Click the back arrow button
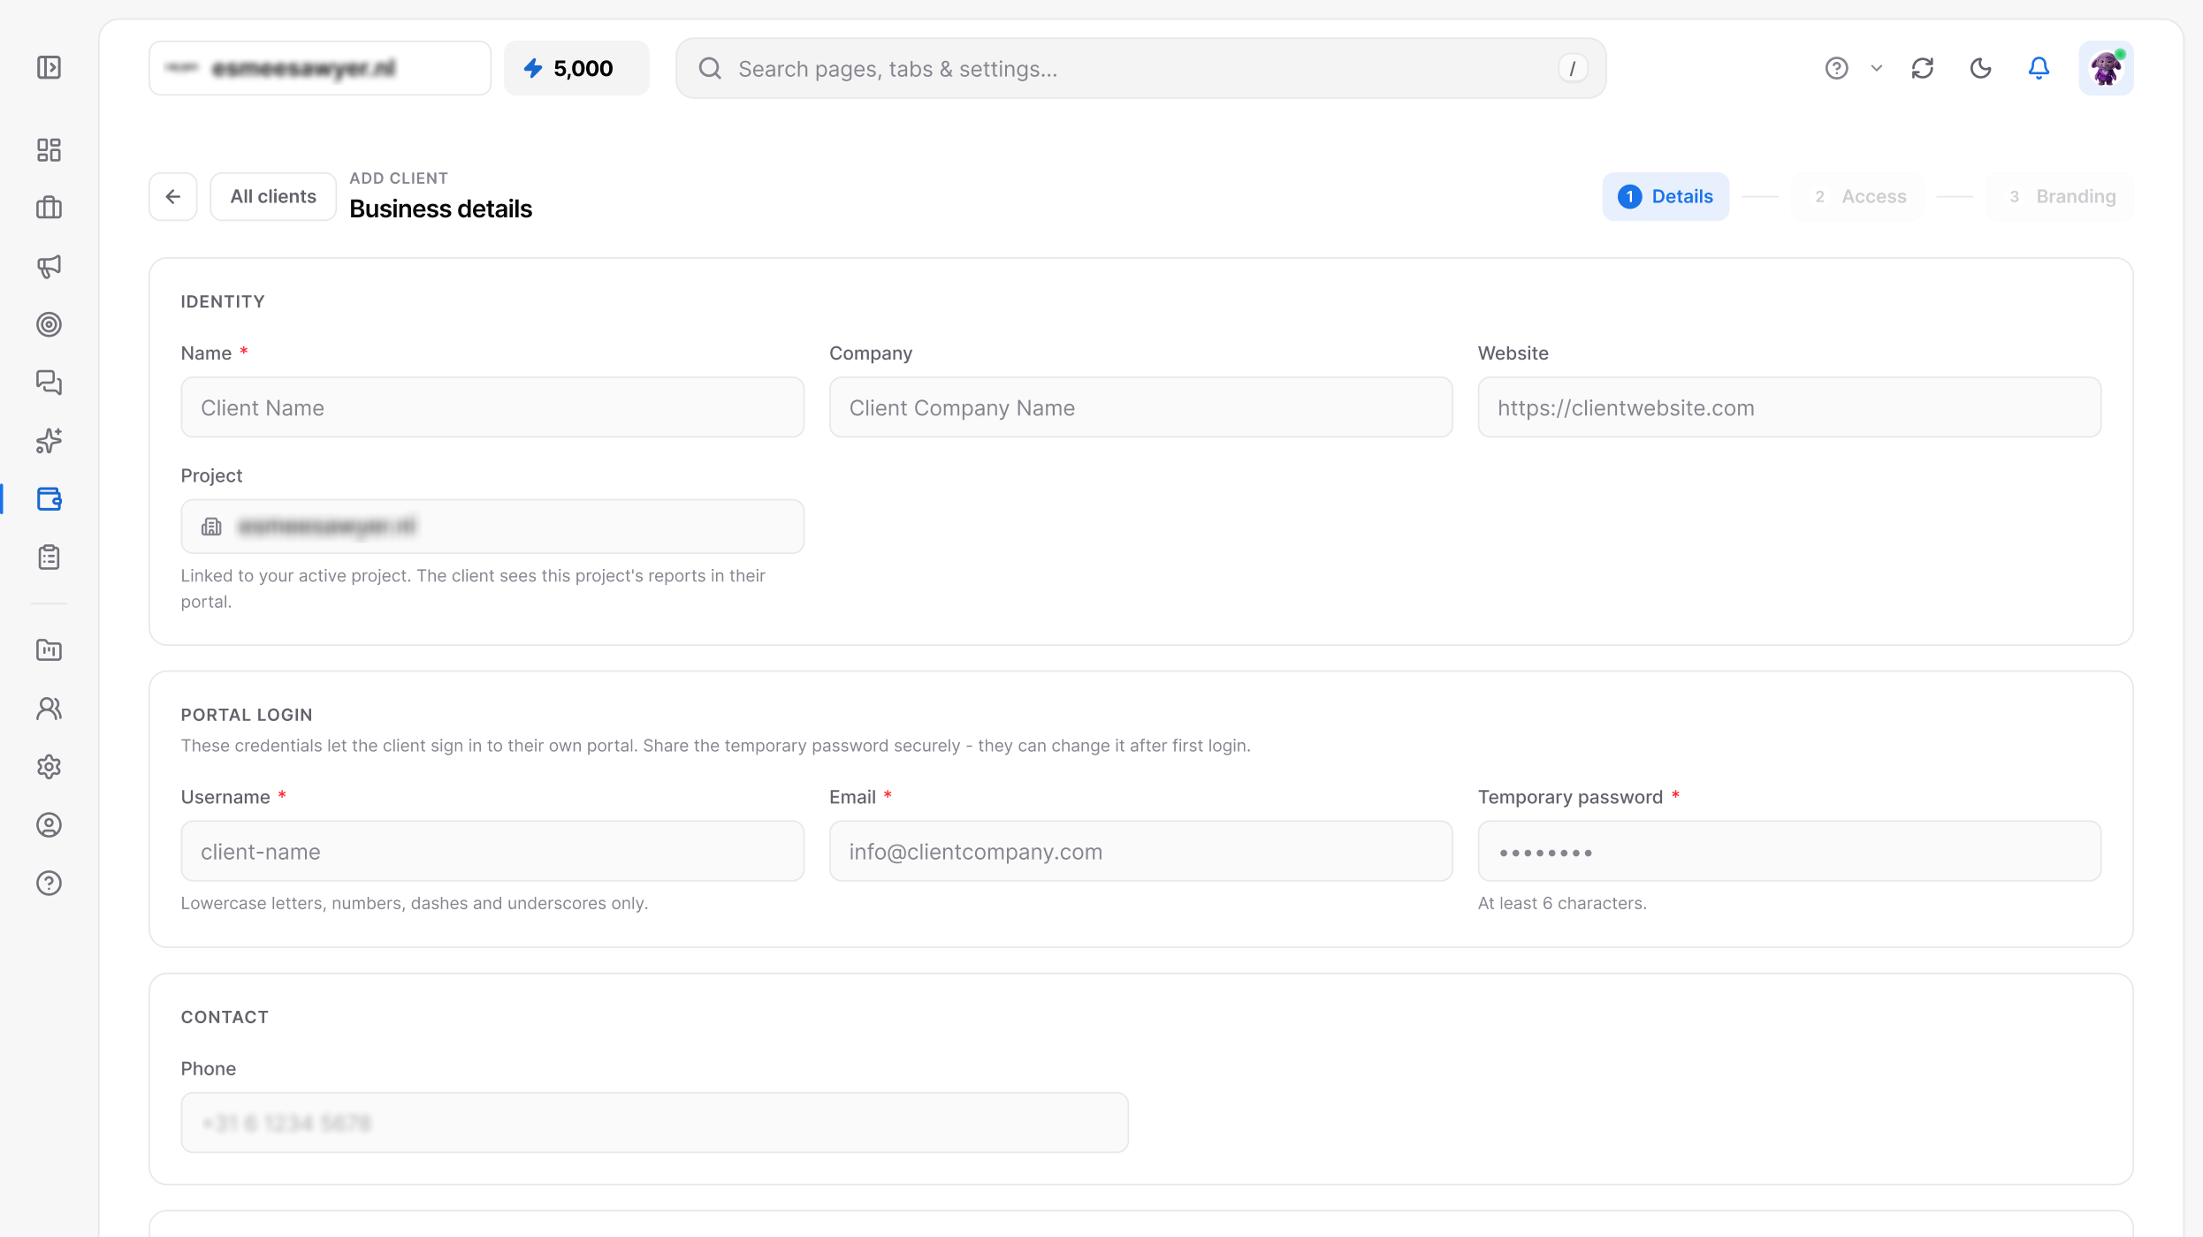The image size is (2203, 1237). (x=173, y=196)
